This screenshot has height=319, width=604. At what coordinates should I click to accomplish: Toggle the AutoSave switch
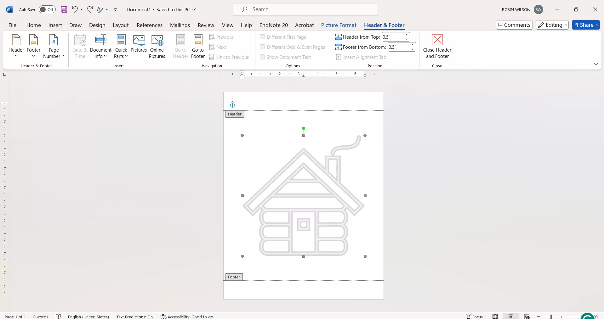pos(47,9)
